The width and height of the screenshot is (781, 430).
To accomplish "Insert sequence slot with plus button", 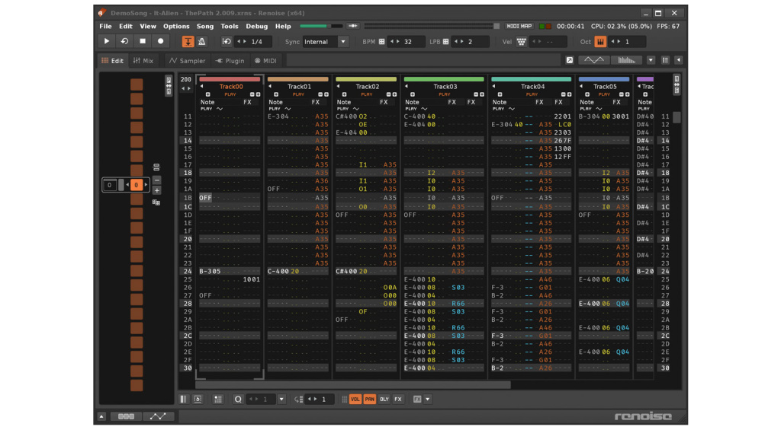I will point(157,190).
